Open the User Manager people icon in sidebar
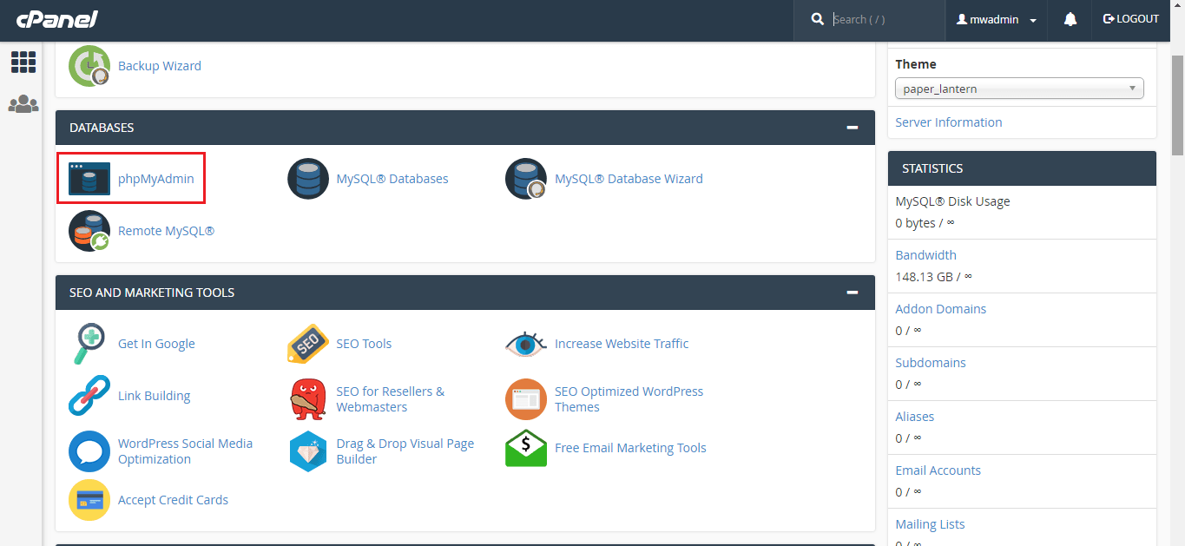1185x546 pixels. [23, 104]
